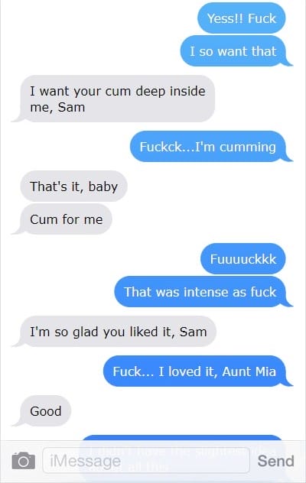This screenshot has height=483, width=306.
Task: Tap the 'I loved it, Aunt Mia' message
Action: click(198, 371)
